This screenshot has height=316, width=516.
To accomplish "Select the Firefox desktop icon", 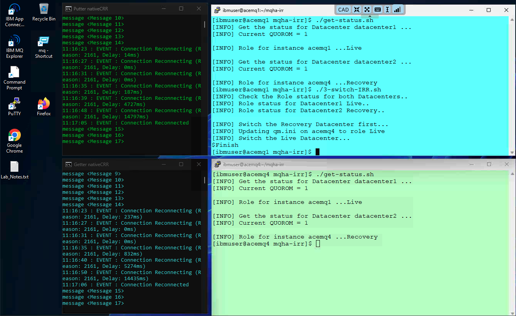I will [x=44, y=107].
